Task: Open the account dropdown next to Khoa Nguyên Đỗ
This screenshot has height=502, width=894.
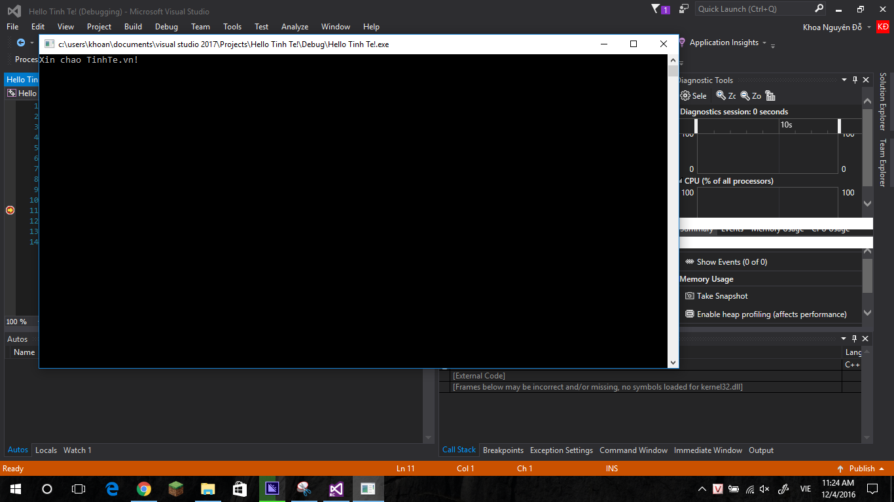Action: click(869, 27)
